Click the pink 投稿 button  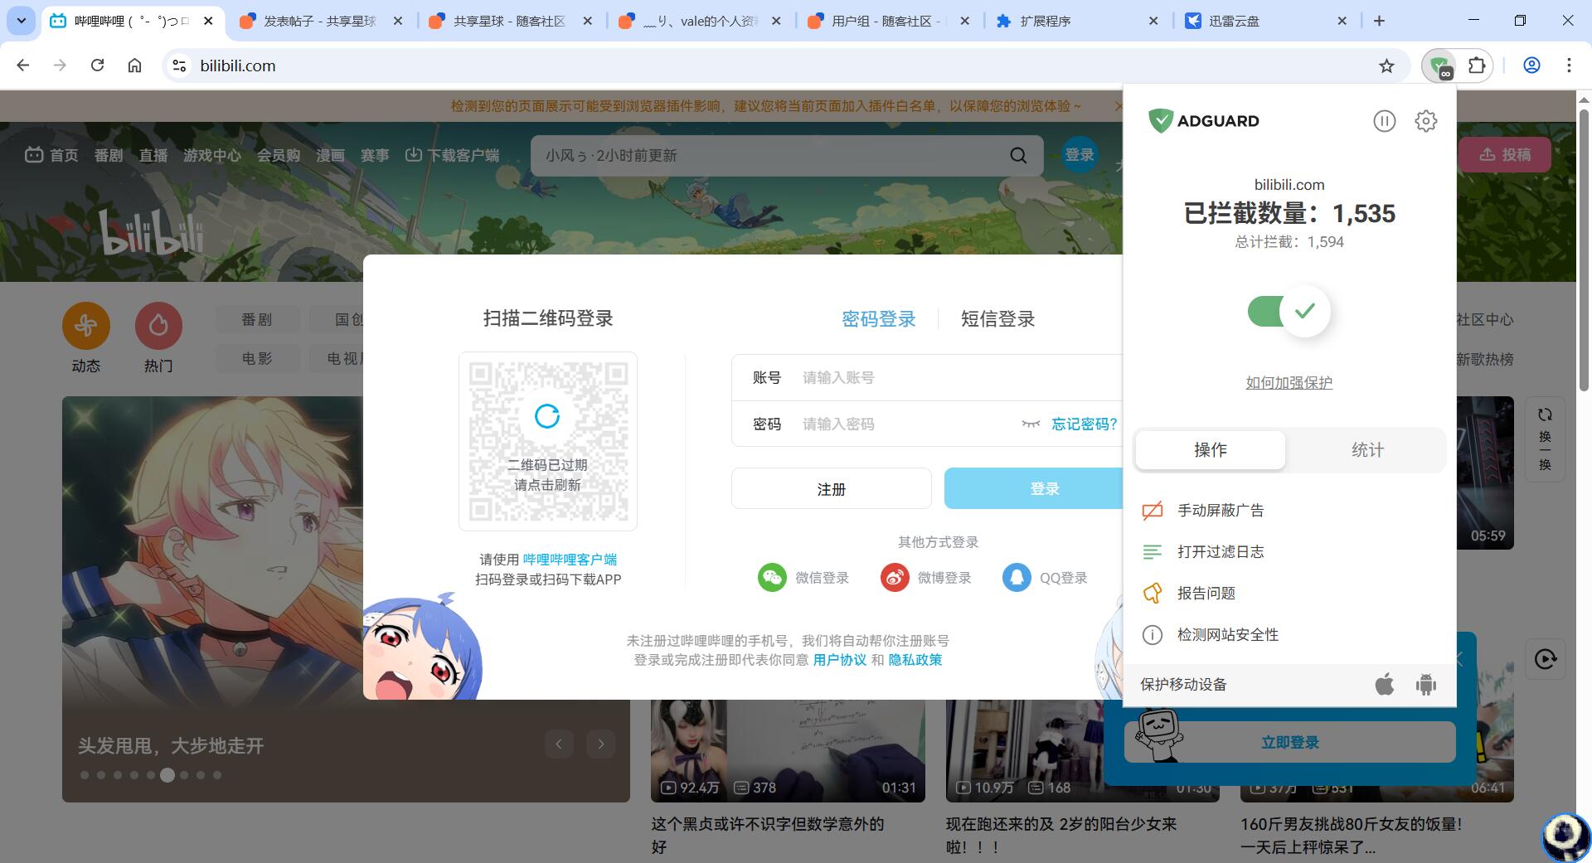click(x=1505, y=155)
